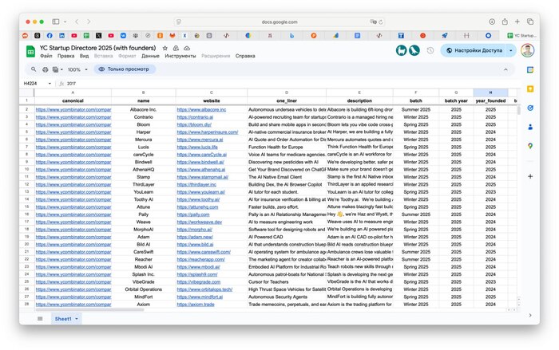Click the first anonymous viewer avatar
Viewport: 559px width, 350px height.
(402, 50)
